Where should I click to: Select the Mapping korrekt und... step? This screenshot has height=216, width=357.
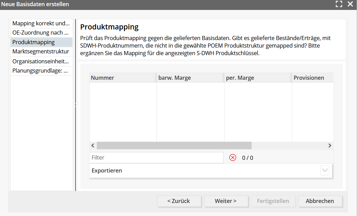[x=42, y=23]
